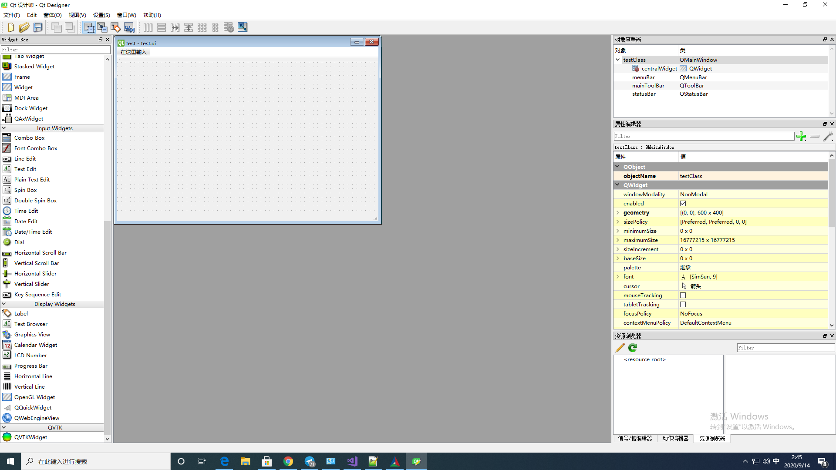Toggle the enabled property checkbox
Image resolution: width=836 pixels, height=470 pixels.
point(683,203)
